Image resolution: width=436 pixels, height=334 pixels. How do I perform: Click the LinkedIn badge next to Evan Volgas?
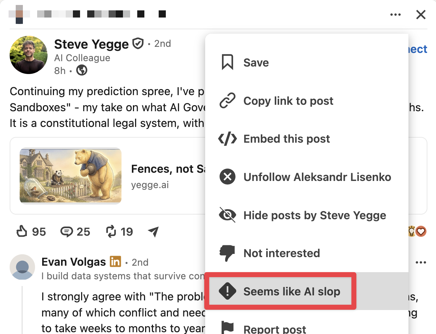115,261
